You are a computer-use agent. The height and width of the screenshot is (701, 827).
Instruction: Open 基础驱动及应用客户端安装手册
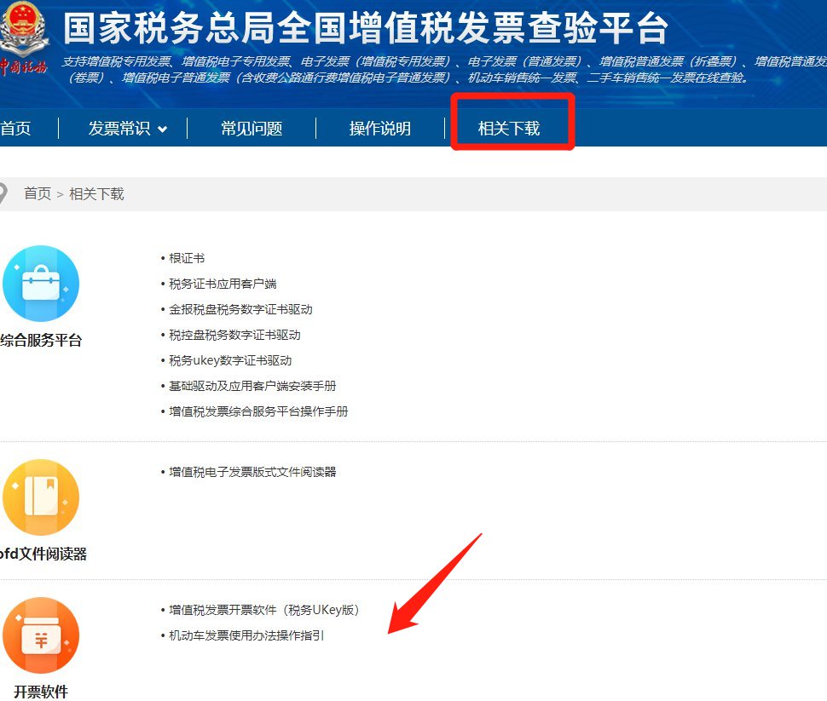[252, 386]
